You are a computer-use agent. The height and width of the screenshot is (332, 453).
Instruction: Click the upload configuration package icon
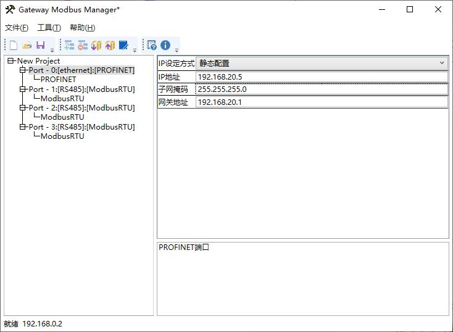[110, 45]
